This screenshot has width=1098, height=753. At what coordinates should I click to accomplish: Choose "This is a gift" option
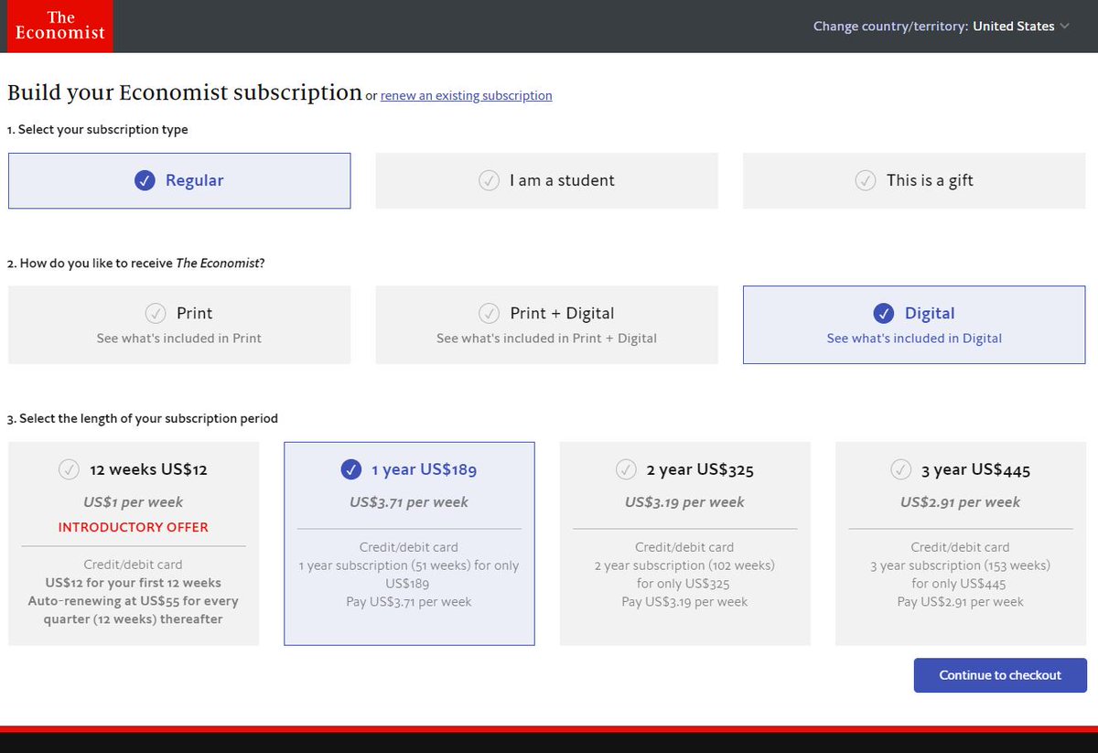coord(914,180)
